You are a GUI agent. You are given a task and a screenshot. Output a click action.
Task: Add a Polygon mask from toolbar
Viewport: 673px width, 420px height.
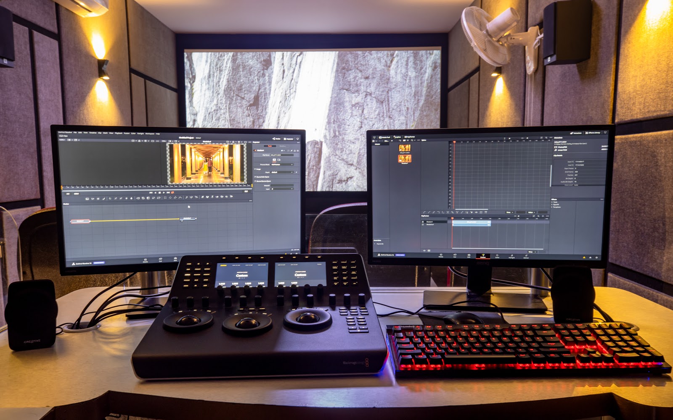(175, 197)
